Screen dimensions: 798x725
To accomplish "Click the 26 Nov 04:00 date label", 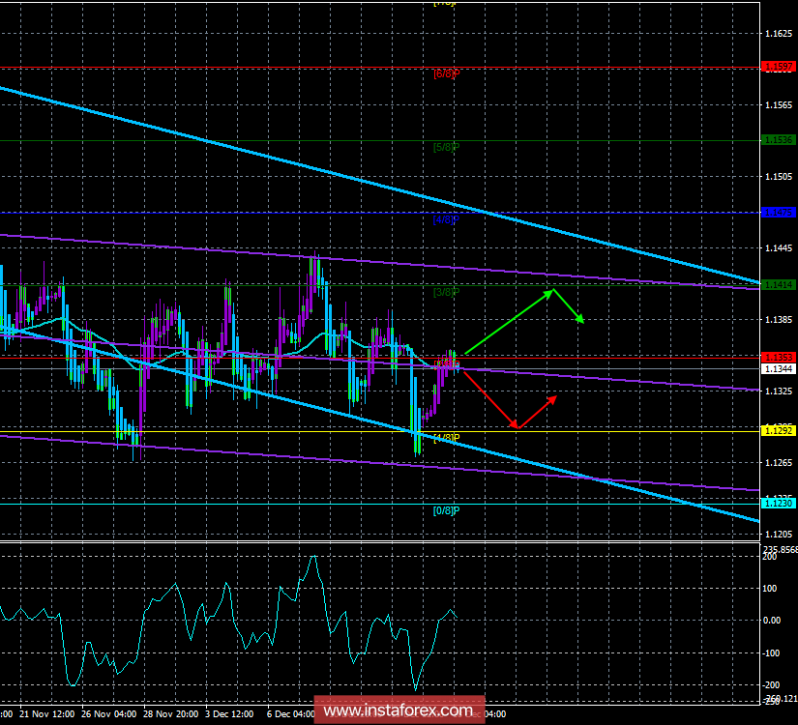I will [x=109, y=713].
